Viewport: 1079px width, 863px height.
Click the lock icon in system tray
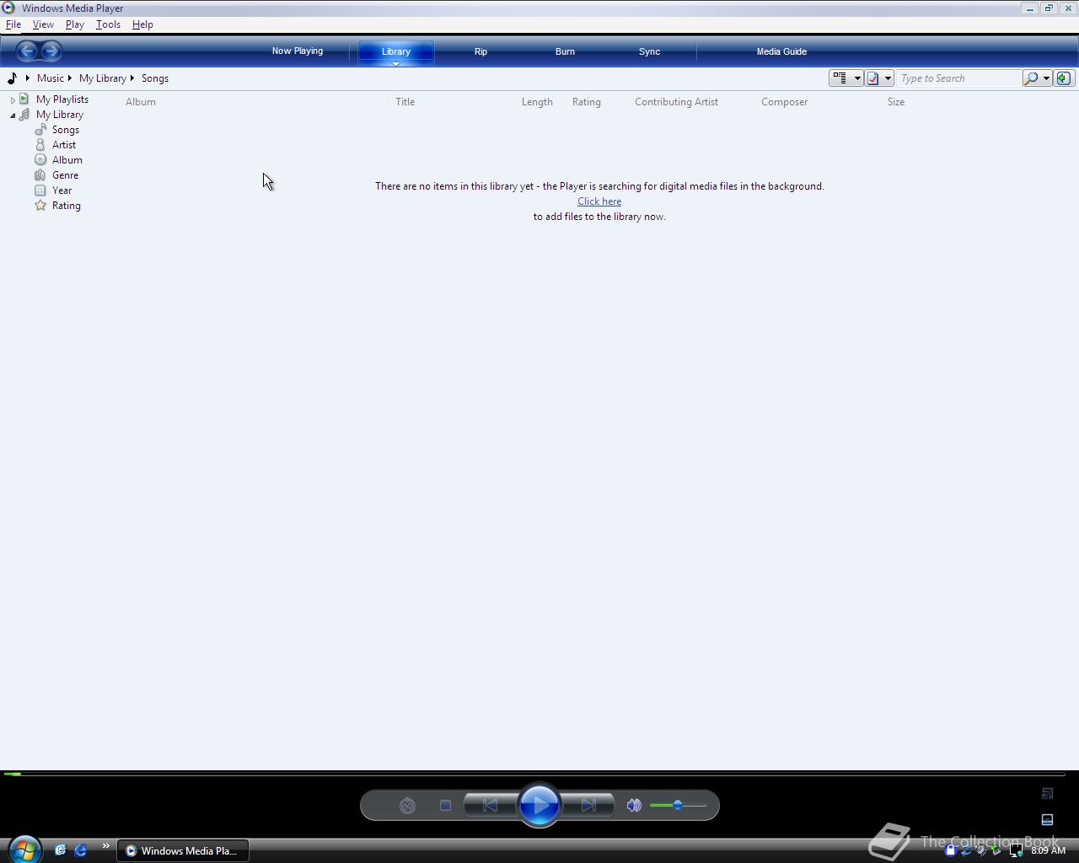[950, 850]
